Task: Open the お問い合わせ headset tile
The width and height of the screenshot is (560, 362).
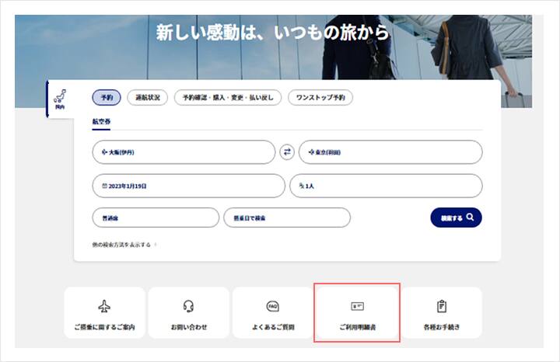Action: [189, 313]
